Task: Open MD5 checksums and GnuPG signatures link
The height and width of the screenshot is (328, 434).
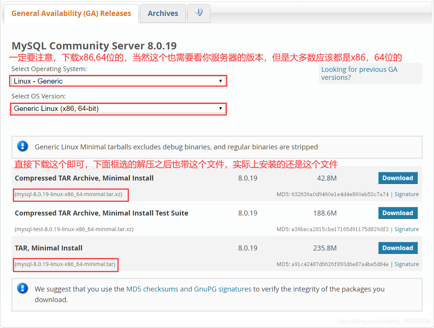Action: 189,289
